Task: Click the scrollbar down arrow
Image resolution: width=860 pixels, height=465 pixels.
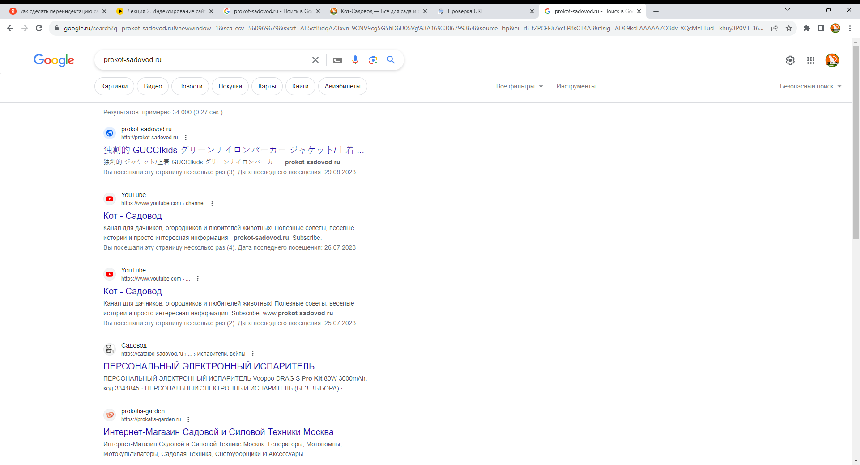Action: coord(856,461)
